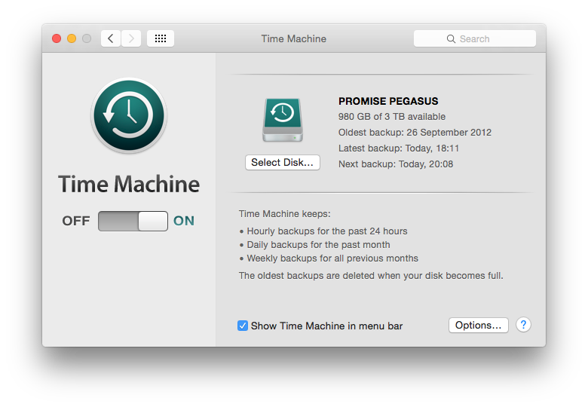Open the Select Disk… chooser
Viewport: 588px width, 407px height.
click(283, 162)
